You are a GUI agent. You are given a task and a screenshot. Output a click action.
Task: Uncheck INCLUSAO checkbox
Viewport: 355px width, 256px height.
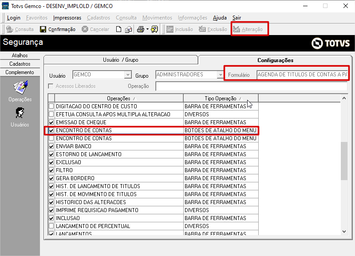(x=51, y=218)
